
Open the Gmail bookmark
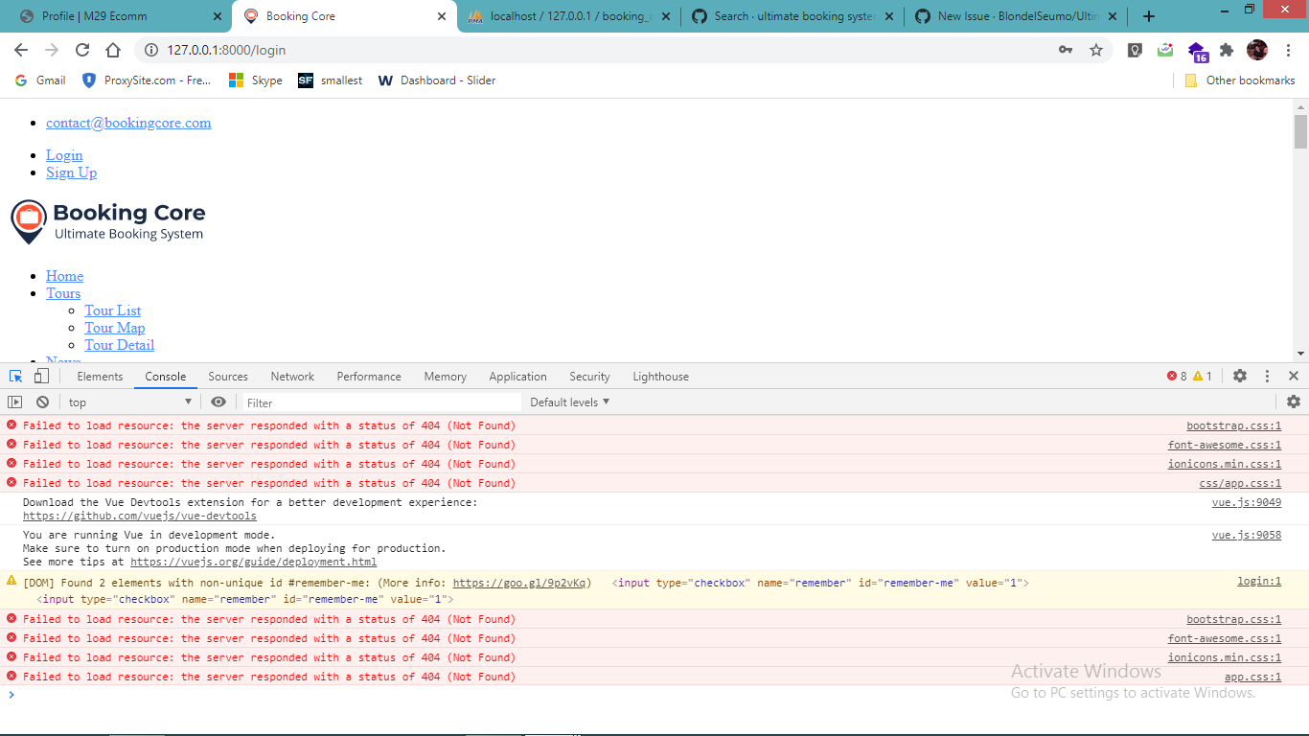(40, 80)
